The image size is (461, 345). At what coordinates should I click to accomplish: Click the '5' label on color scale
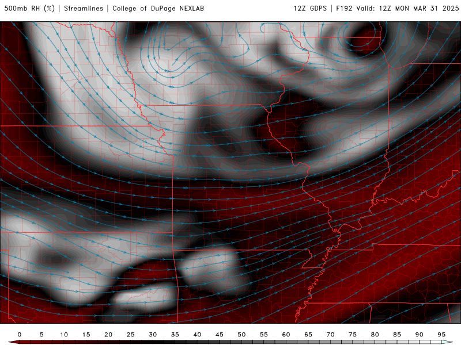pyautogui.click(x=41, y=335)
